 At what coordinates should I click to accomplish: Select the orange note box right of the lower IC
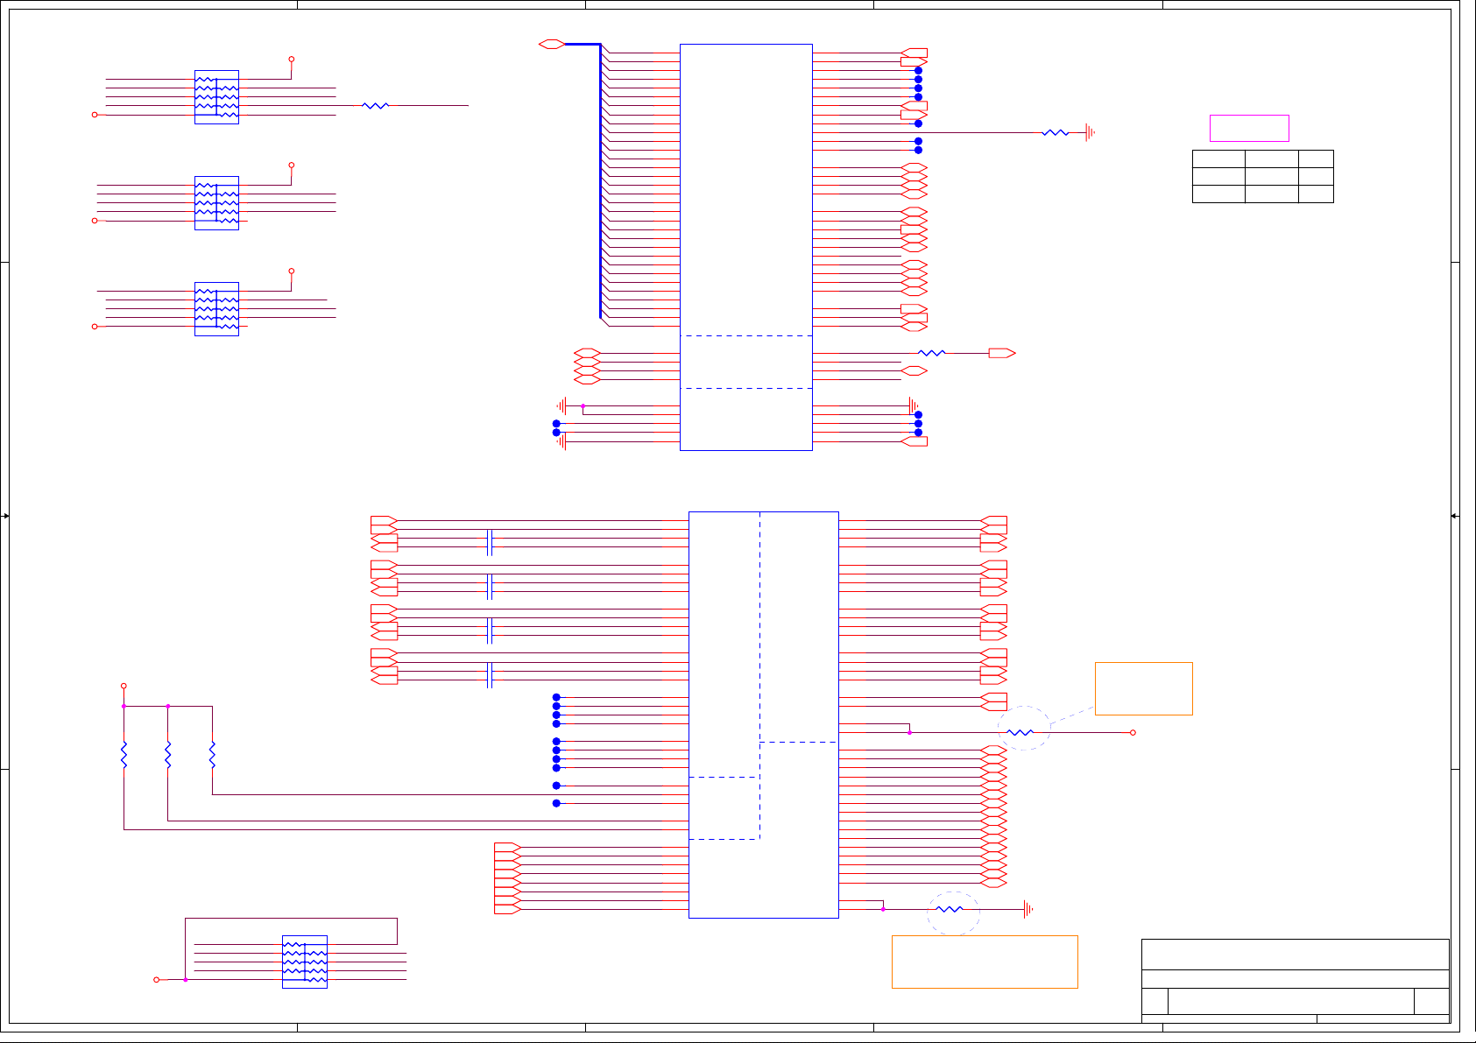click(1144, 688)
